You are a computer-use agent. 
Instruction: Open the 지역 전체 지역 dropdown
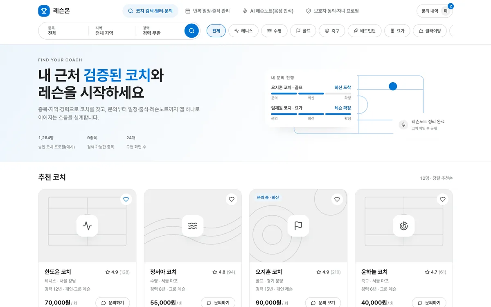(112, 31)
